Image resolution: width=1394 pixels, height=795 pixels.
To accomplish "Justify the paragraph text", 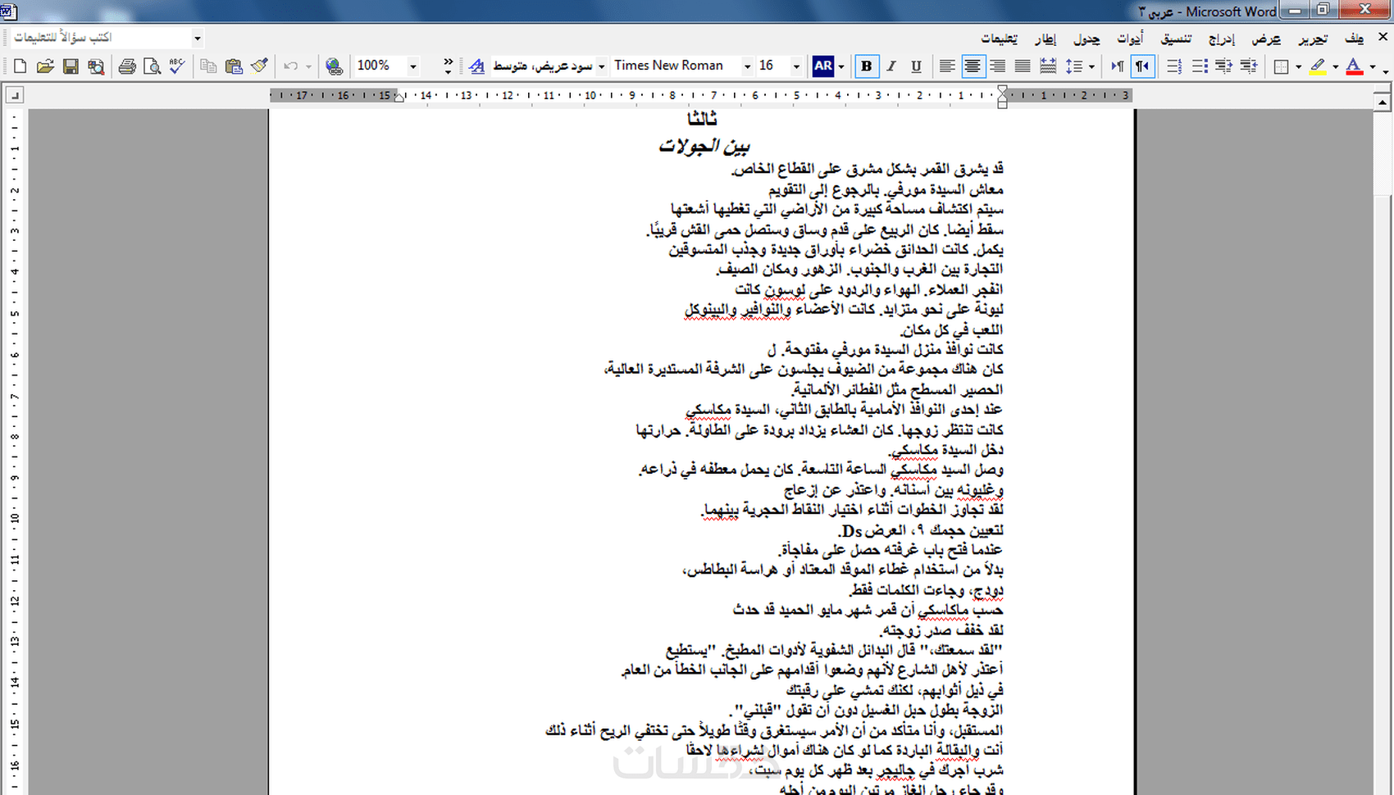I will click(1023, 66).
